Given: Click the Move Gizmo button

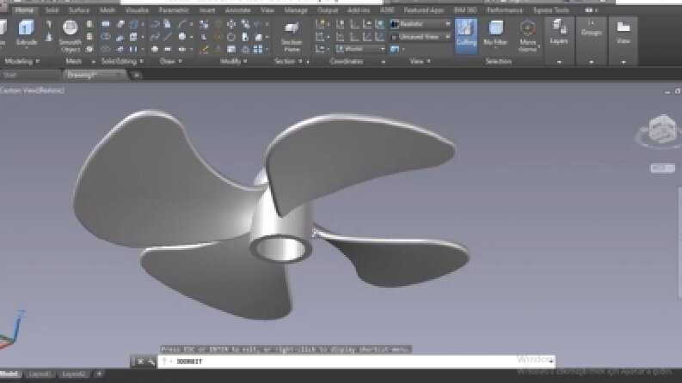Looking at the screenshot, I should pyautogui.click(x=527, y=36).
